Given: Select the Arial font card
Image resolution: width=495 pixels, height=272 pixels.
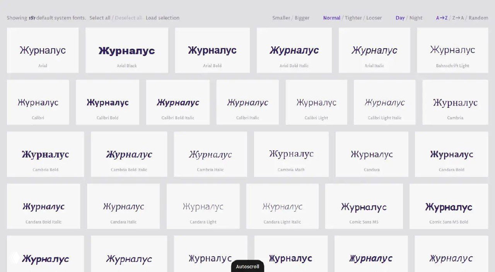Looking at the screenshot, I should point(43,50).
